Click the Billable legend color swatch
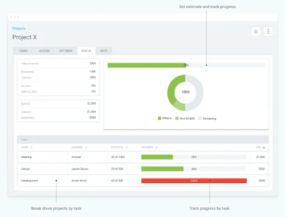Image resolution: width=285 pixels, height=217 pixels. (159, 119)
